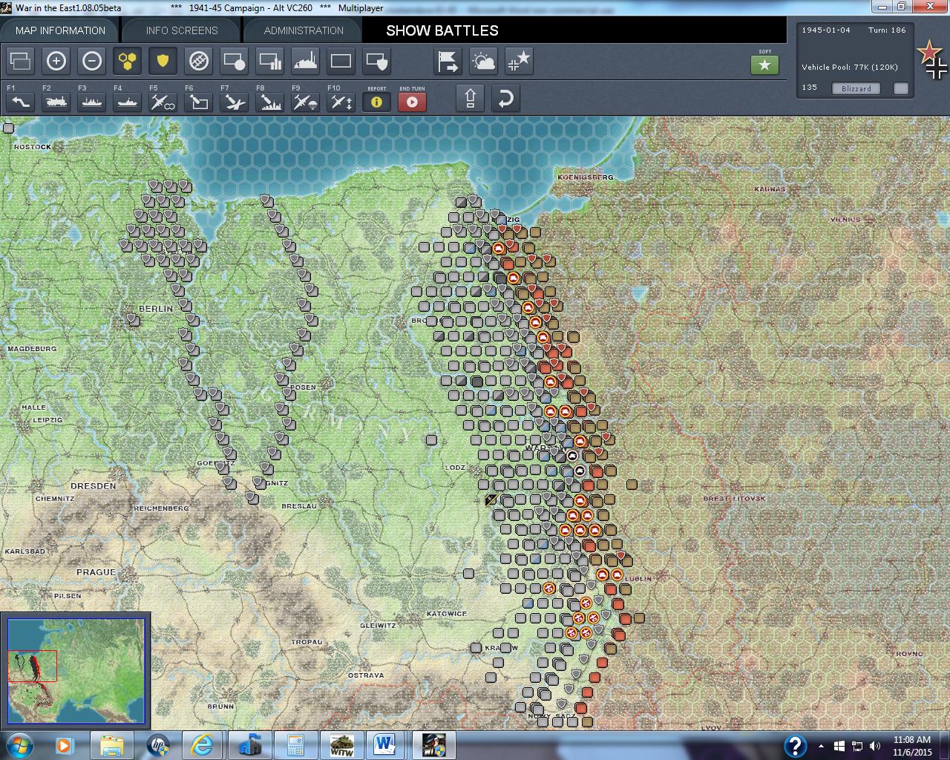Show hidden tray icons arrow
This screenshot has width=950, height=760.
click(x=821, y=746)
